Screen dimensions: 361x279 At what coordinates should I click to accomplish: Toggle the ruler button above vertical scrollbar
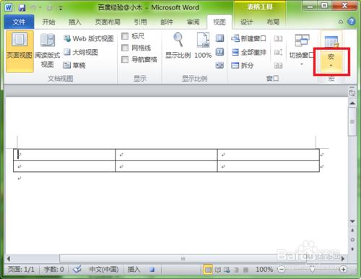pos(352,93)
